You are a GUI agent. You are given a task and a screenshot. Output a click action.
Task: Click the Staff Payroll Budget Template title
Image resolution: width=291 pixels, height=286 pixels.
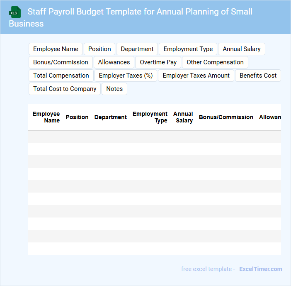click(x=131, y=17)
